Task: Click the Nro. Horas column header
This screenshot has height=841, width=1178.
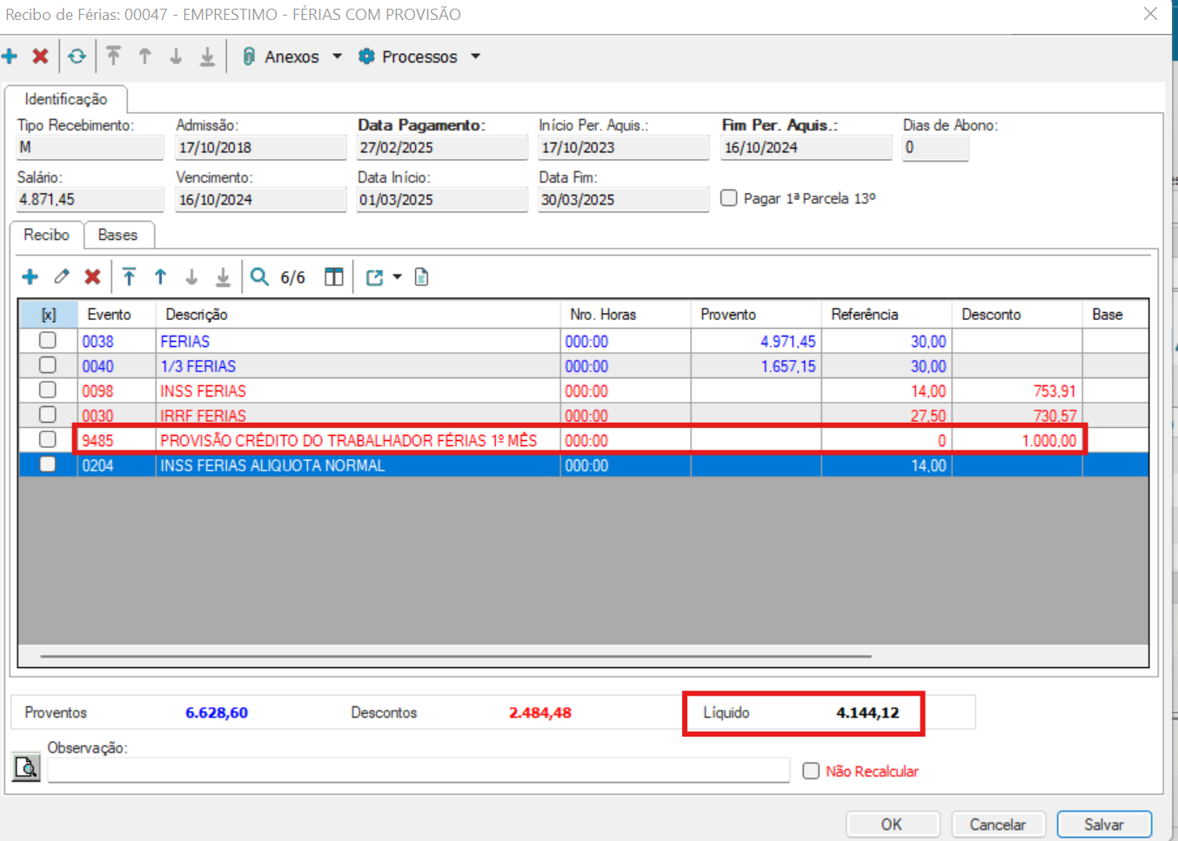Action: click(626, 315)
